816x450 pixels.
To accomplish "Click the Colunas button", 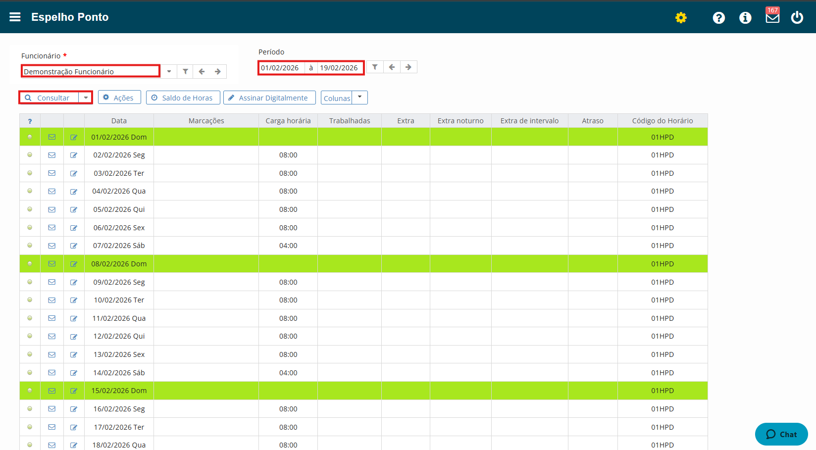I will tap(337, 98).
